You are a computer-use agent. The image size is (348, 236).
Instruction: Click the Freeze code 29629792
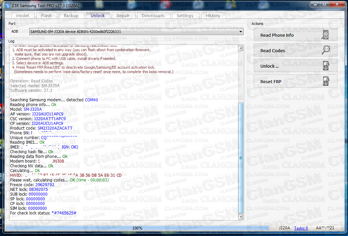44,185
